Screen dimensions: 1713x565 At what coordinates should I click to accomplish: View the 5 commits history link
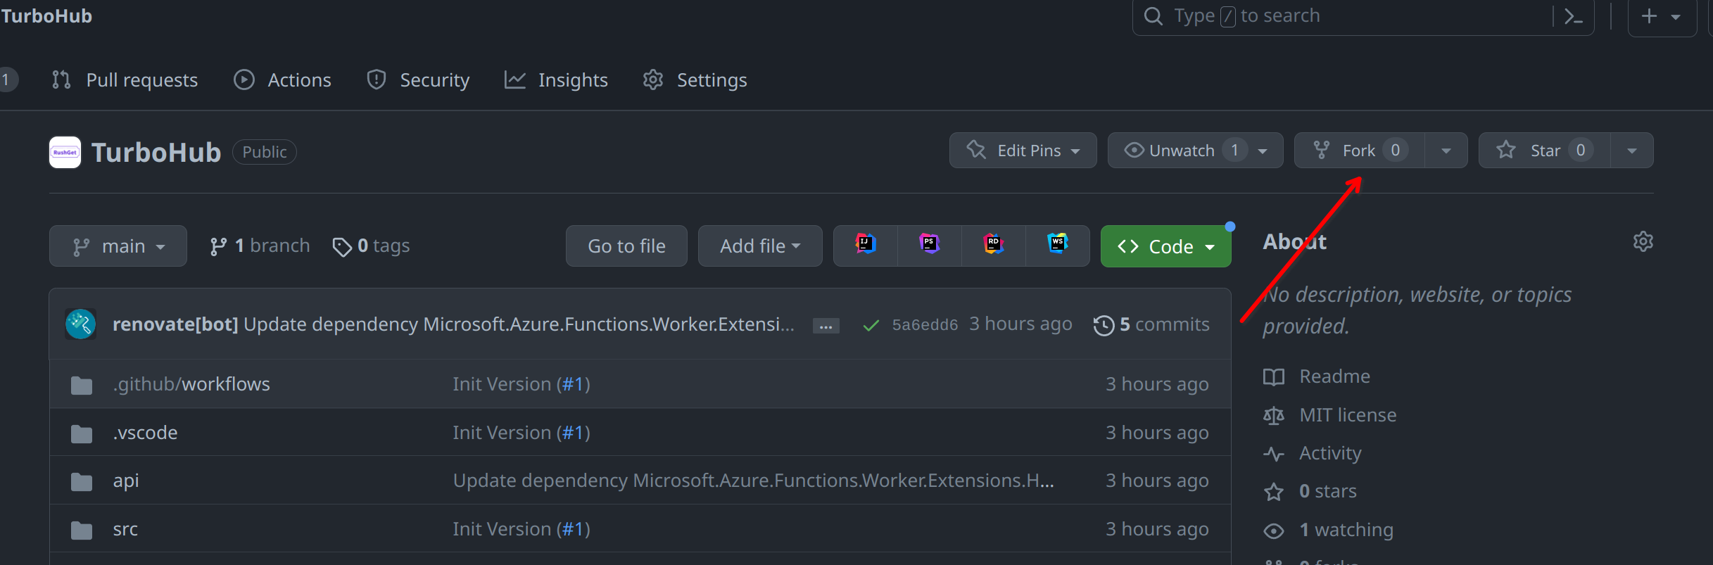pyautogui.click(x=1151, y=324)
